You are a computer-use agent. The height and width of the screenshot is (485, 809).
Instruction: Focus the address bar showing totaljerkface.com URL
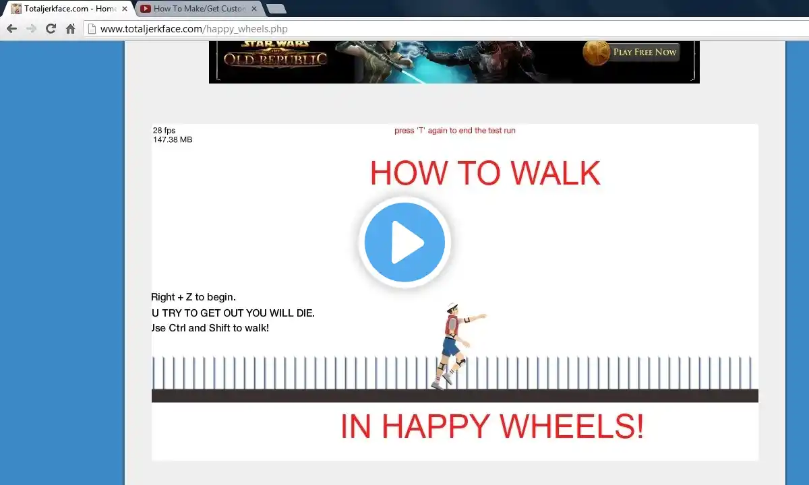pyautogui.click(x=445, y=29)
